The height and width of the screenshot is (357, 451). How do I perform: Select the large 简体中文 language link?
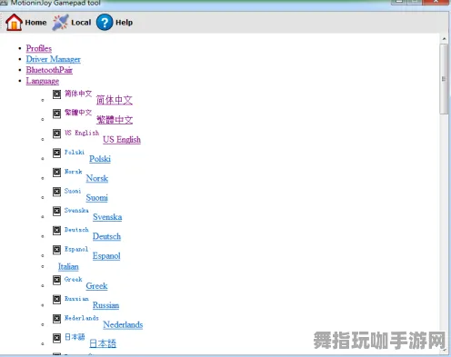(115, 100)
